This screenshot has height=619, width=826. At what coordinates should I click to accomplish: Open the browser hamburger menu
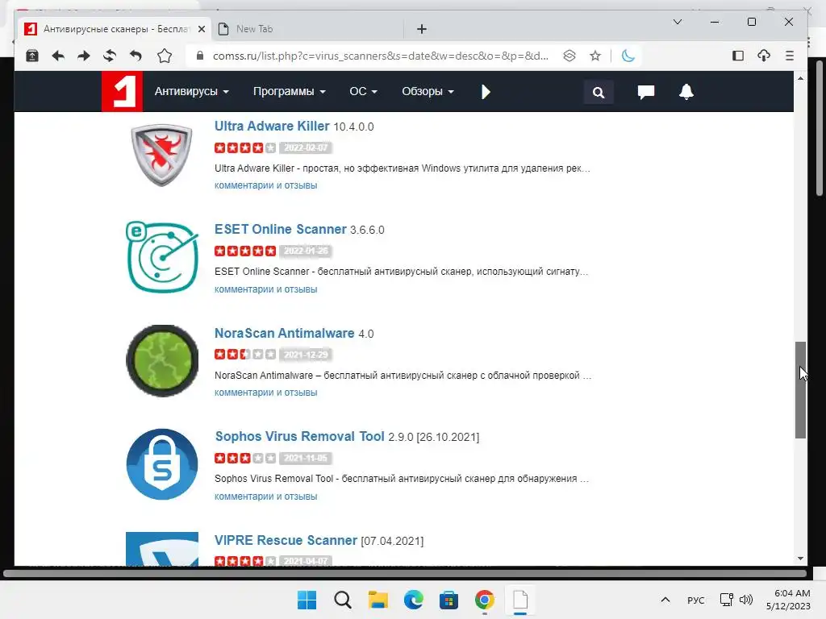789,56
